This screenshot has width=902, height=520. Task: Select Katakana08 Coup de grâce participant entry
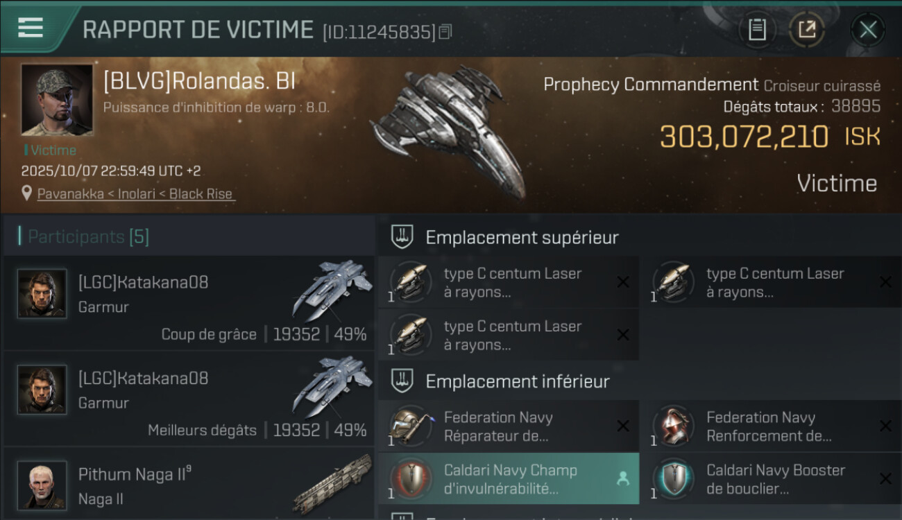pos(189,303)
